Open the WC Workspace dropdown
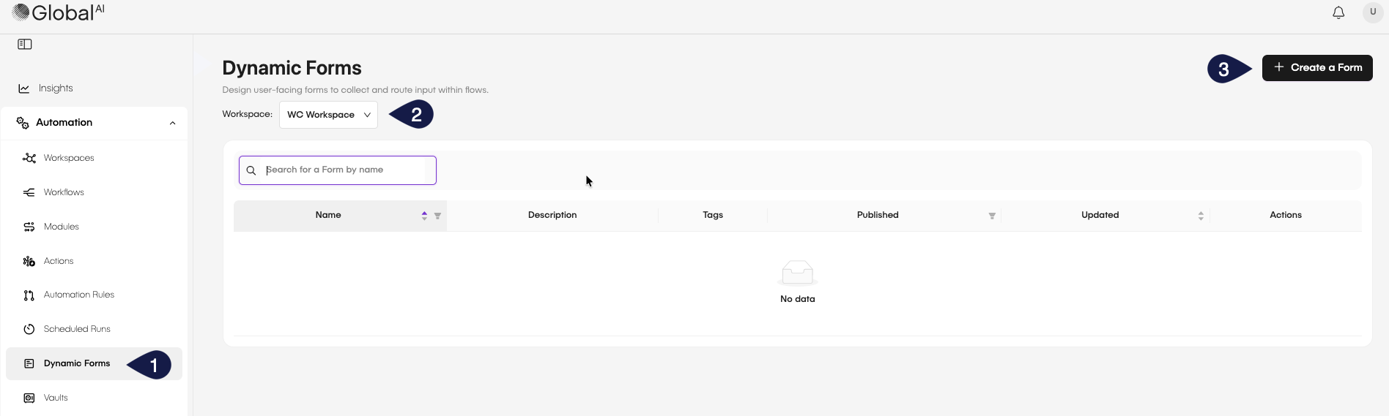Image resolution: width=1389 pixels, height=416 pixels. [x=328, y=115]
